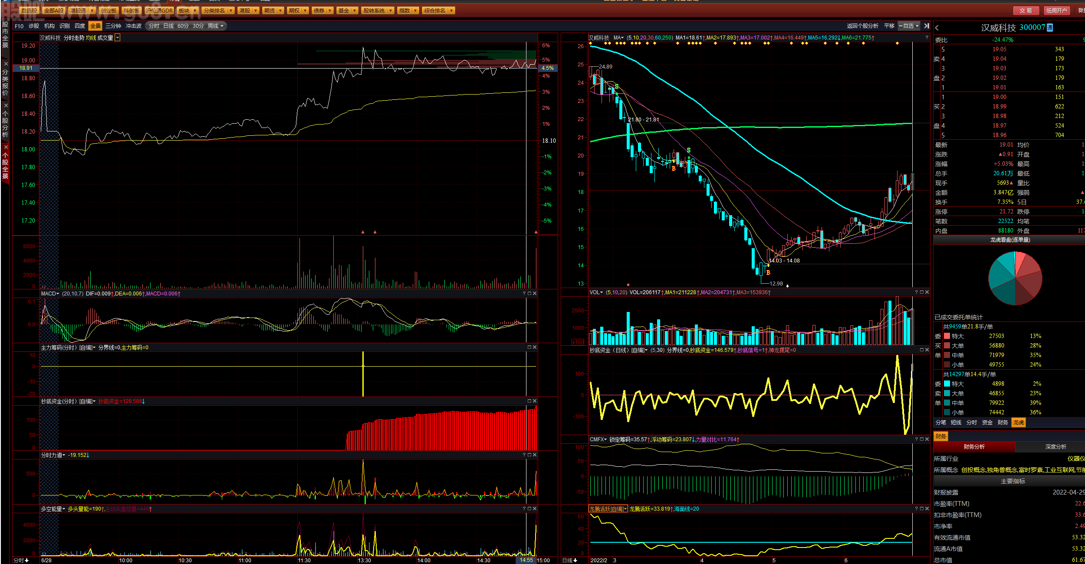
Task: Expand the 股转系统 dropdown arrow
Action: 391,10
